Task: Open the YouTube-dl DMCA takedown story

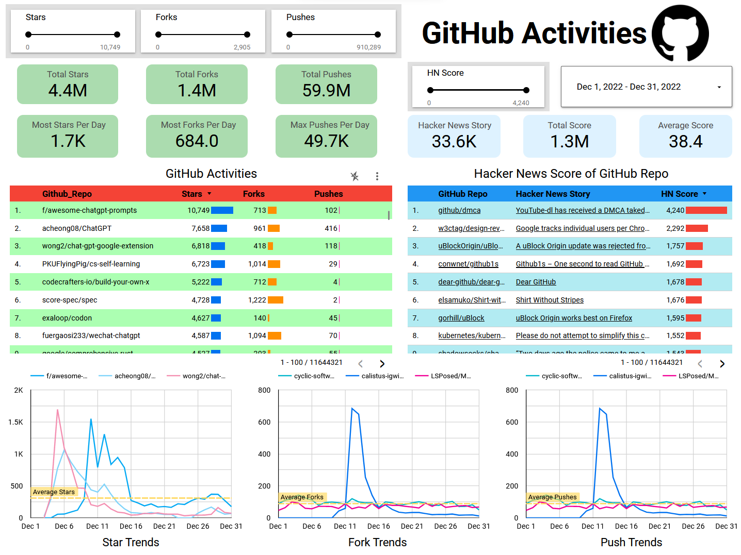Action: [x=582, y=210]
